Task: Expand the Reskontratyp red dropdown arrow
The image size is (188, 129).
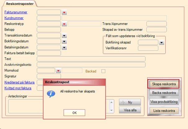Action: 64,24
